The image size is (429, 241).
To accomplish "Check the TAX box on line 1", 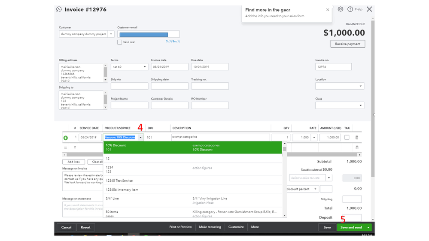I will [x=347, y=137].
